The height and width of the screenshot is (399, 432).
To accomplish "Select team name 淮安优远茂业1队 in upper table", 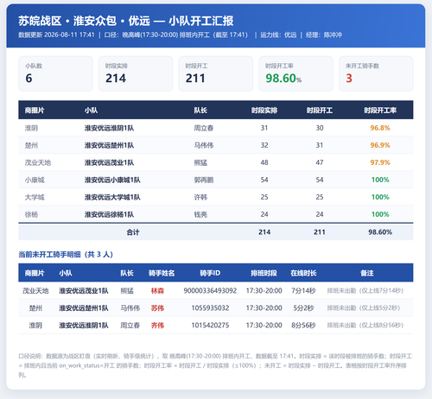I will 109,162.
